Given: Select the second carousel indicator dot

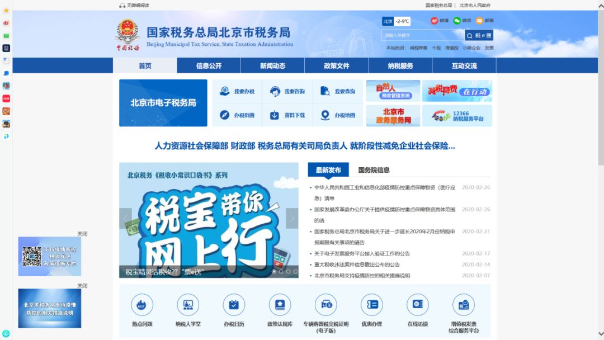Looking at the screenshot, I should point(281,271).
